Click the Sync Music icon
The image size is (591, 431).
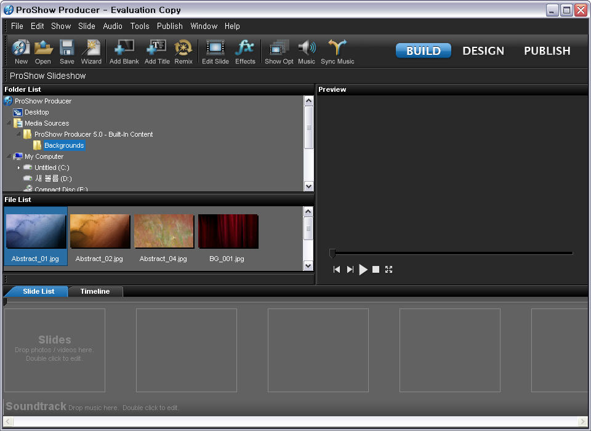337,52
